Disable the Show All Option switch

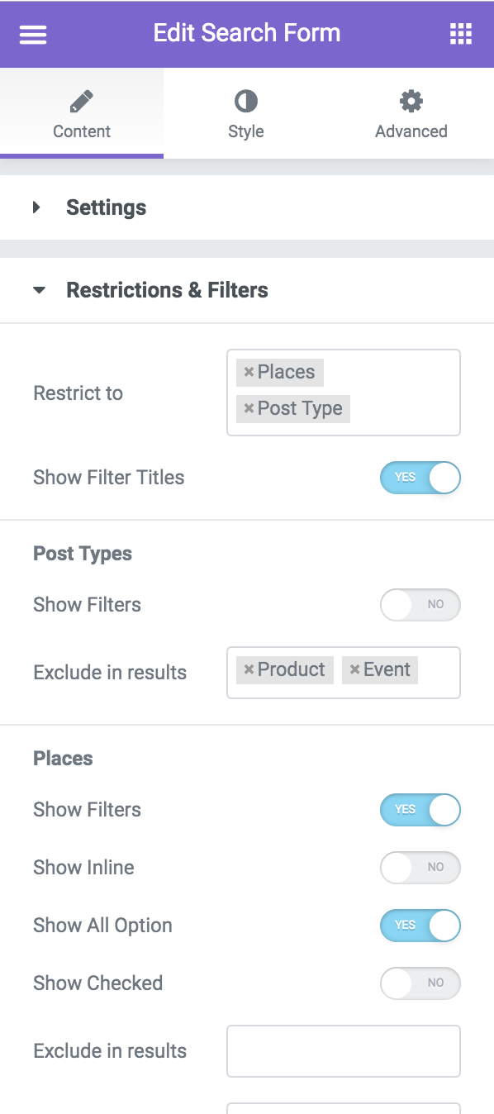point(420,926)
